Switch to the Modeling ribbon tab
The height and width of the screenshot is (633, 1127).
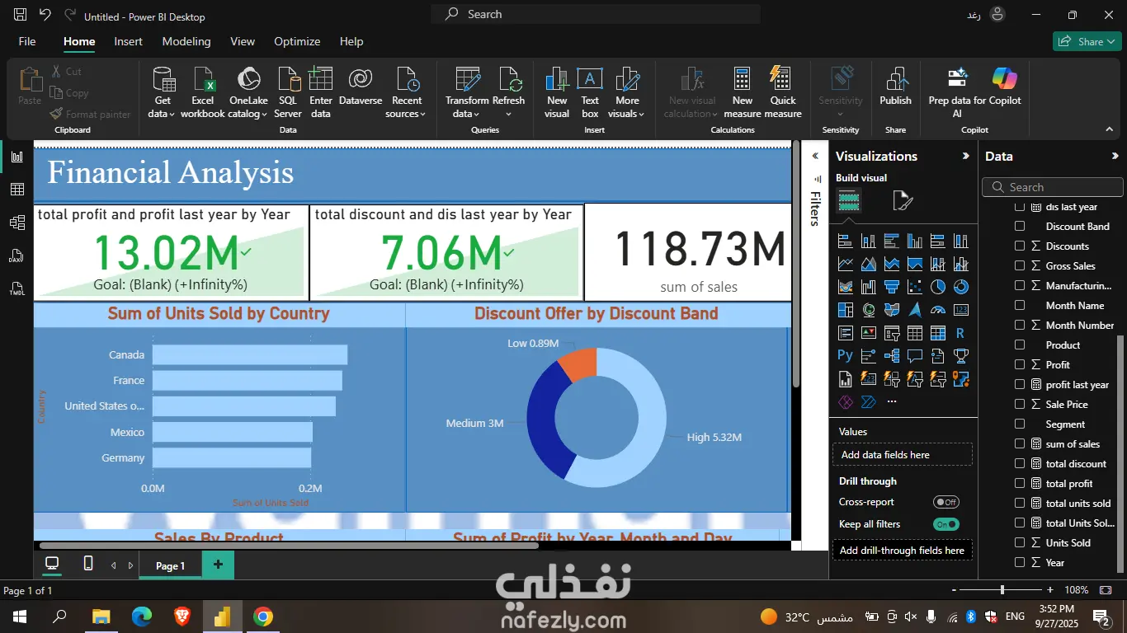click(x=186, y=41)
